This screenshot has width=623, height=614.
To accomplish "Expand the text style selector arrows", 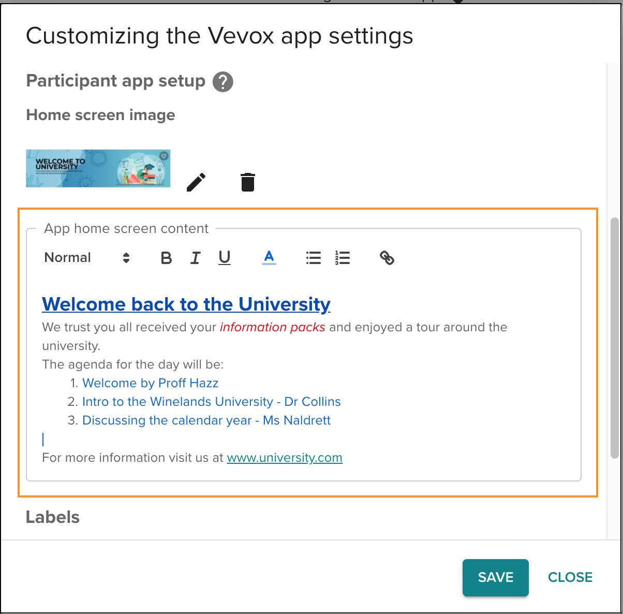I will click(x=126, y=257).
